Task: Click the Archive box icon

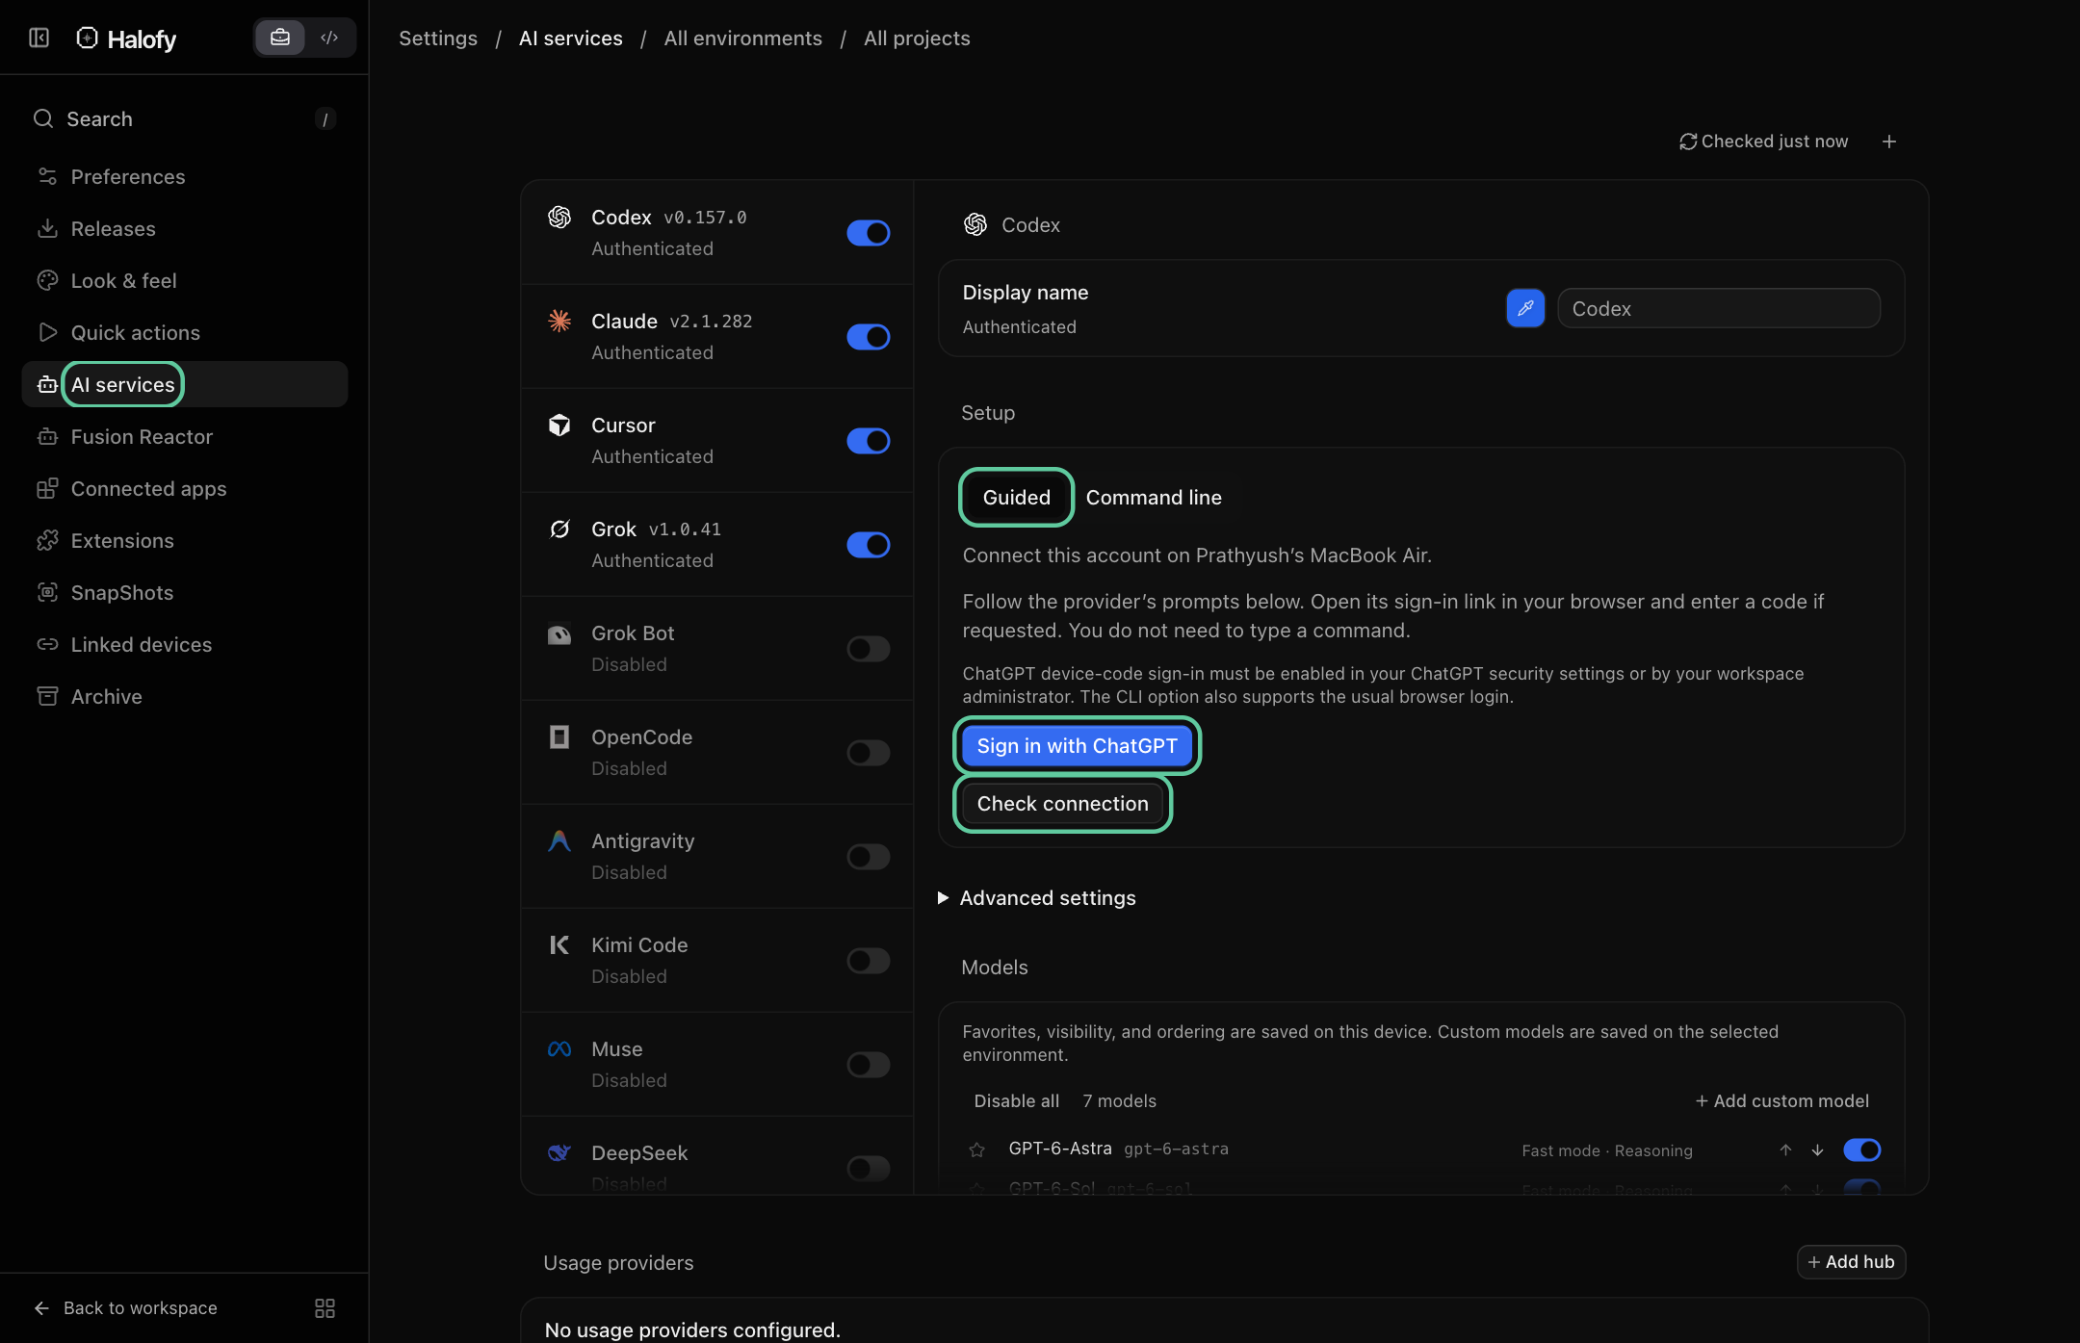Action: click(x=47, y=696)
